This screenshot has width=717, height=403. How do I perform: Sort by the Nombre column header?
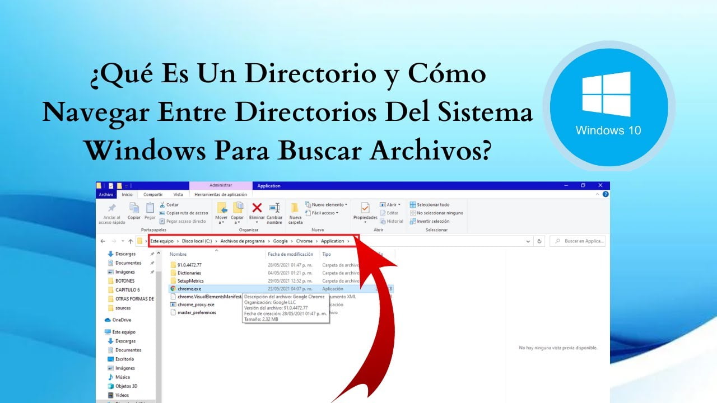point(178,254)
